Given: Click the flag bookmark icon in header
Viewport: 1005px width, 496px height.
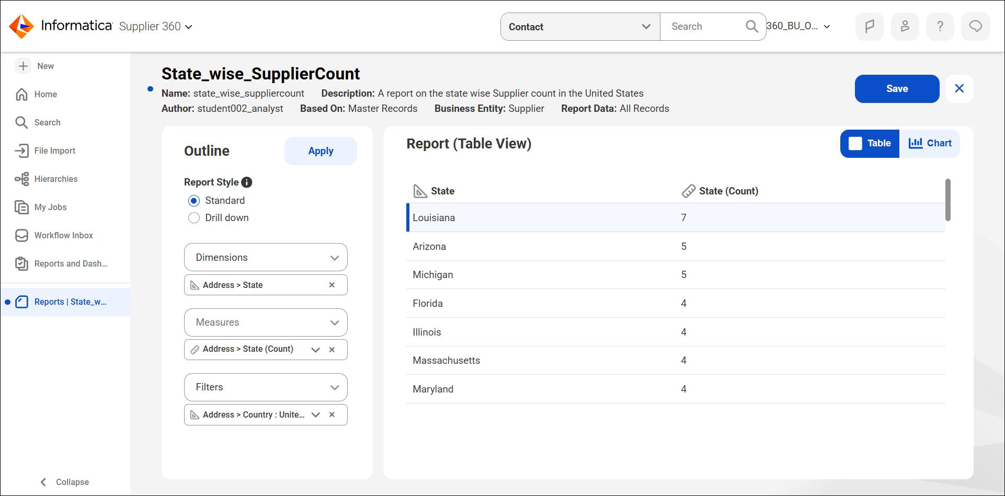Looking at the screenshot, I should click(x=870, y=26).
